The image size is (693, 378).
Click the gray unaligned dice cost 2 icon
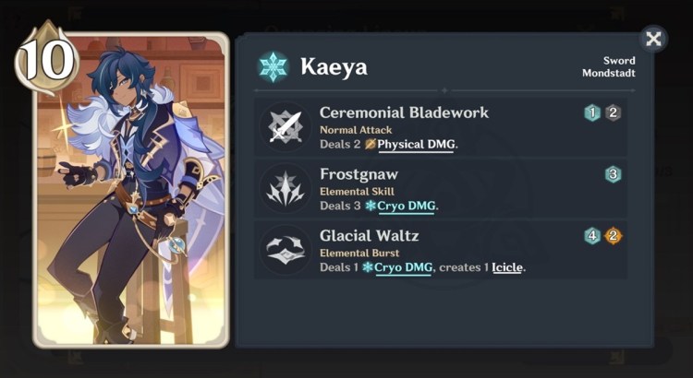pyautogui.click(x=613, y=112)
